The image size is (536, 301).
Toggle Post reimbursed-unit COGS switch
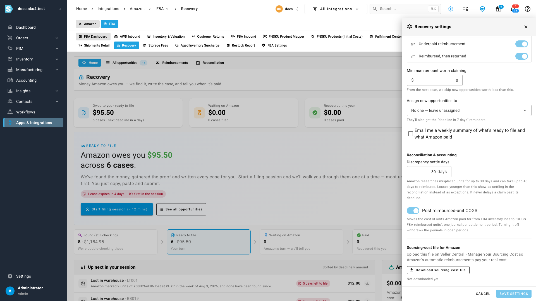pos(413,211)
